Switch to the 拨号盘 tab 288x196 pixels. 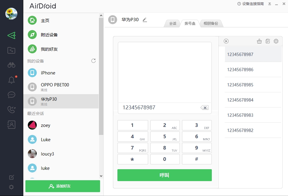[190, 24]
